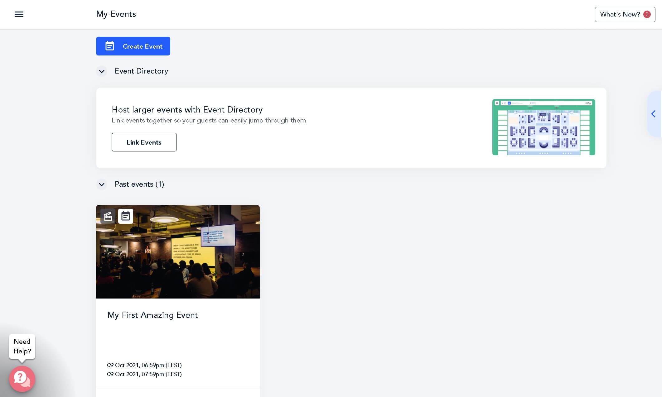The height and width of the screenshot is (397, 662).
Task: Click the Need Help? tooltip
Action: click(22, 346)
